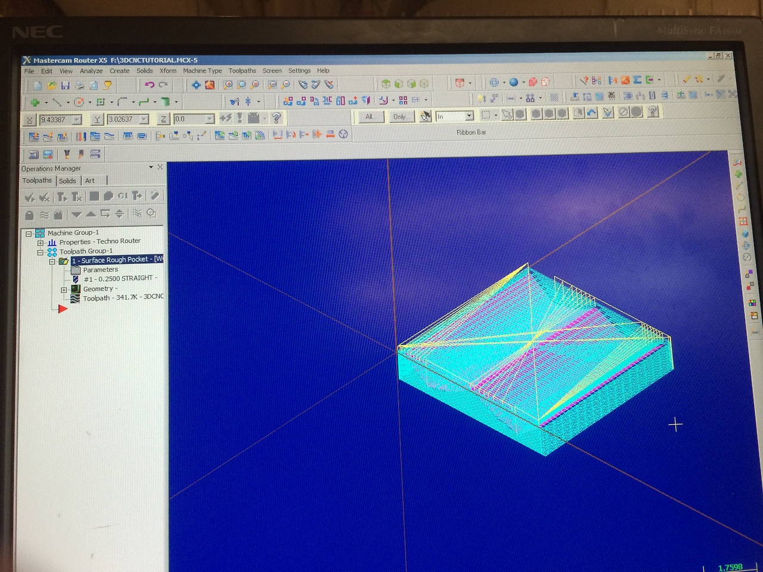Image resolution: width=763 pixels, height=572 pixels.
Task: Click the Create Rectangle tool icon
Action: click(100, 102)
